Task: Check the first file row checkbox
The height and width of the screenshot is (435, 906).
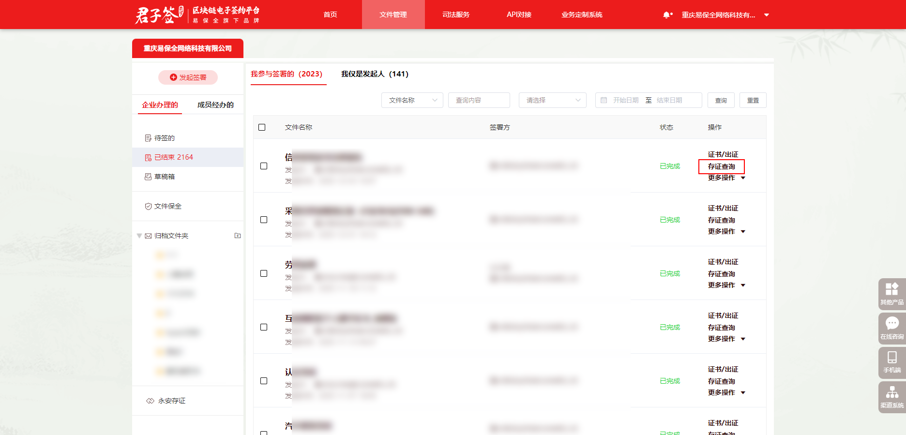Action: [x=264, y=166]
